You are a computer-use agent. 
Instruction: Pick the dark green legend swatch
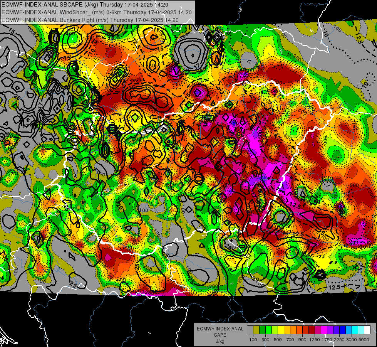pos(262,330)
